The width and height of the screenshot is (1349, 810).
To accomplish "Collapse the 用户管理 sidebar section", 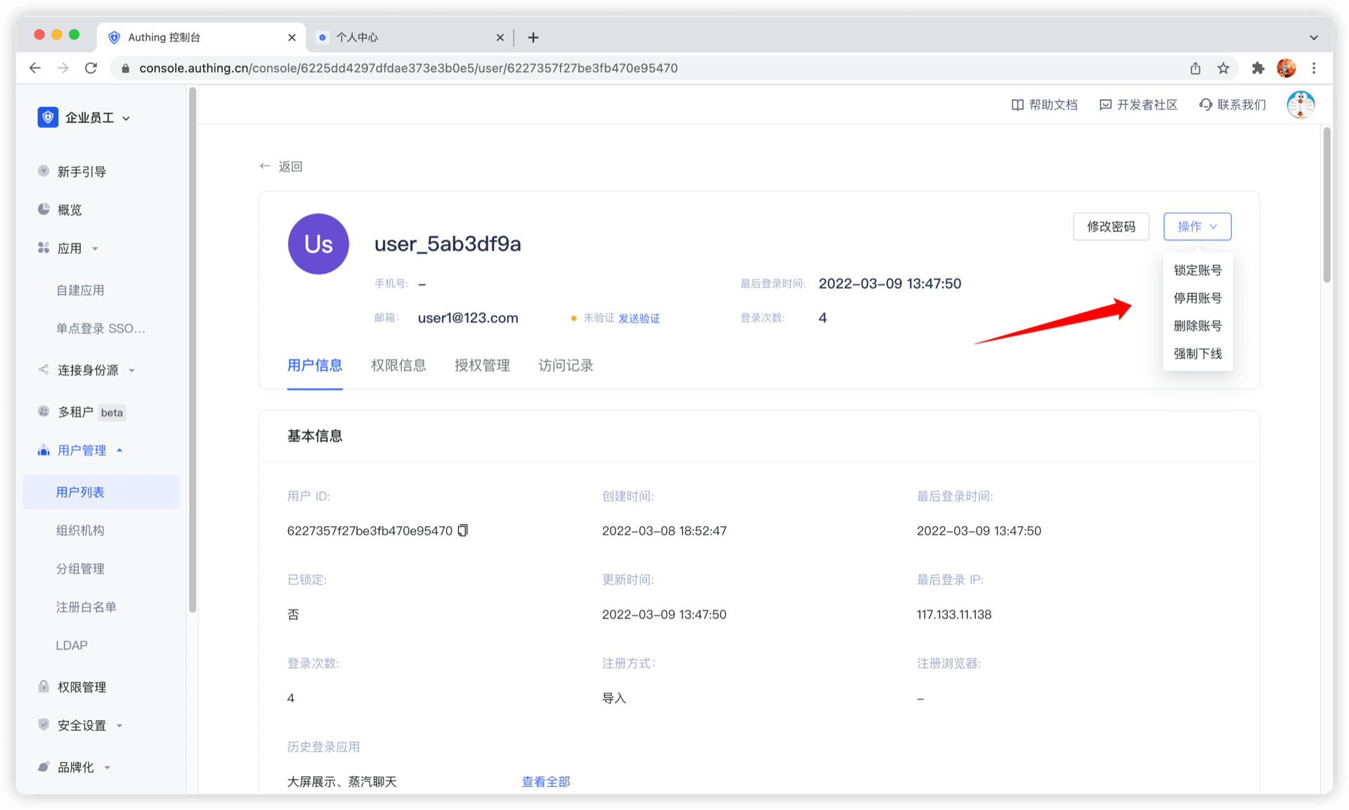I will point(82,450).
